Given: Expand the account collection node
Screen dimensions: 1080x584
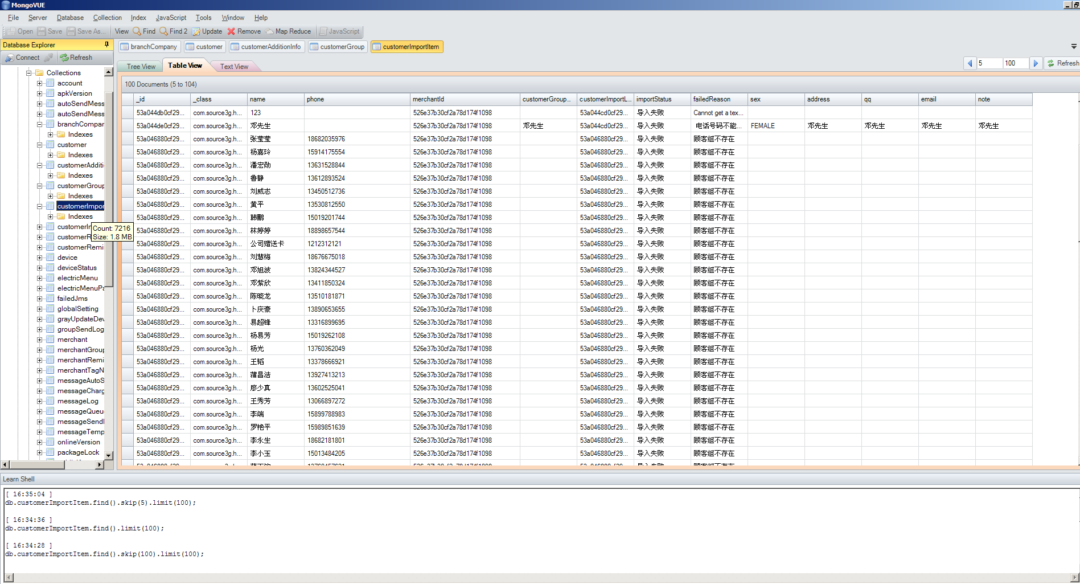Looking at the screenshot, I should tap(39, 83).
